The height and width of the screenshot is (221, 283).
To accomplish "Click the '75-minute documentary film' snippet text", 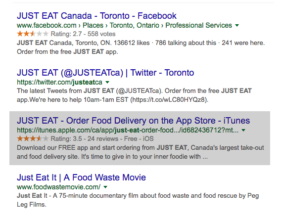I will click(138, 200).
